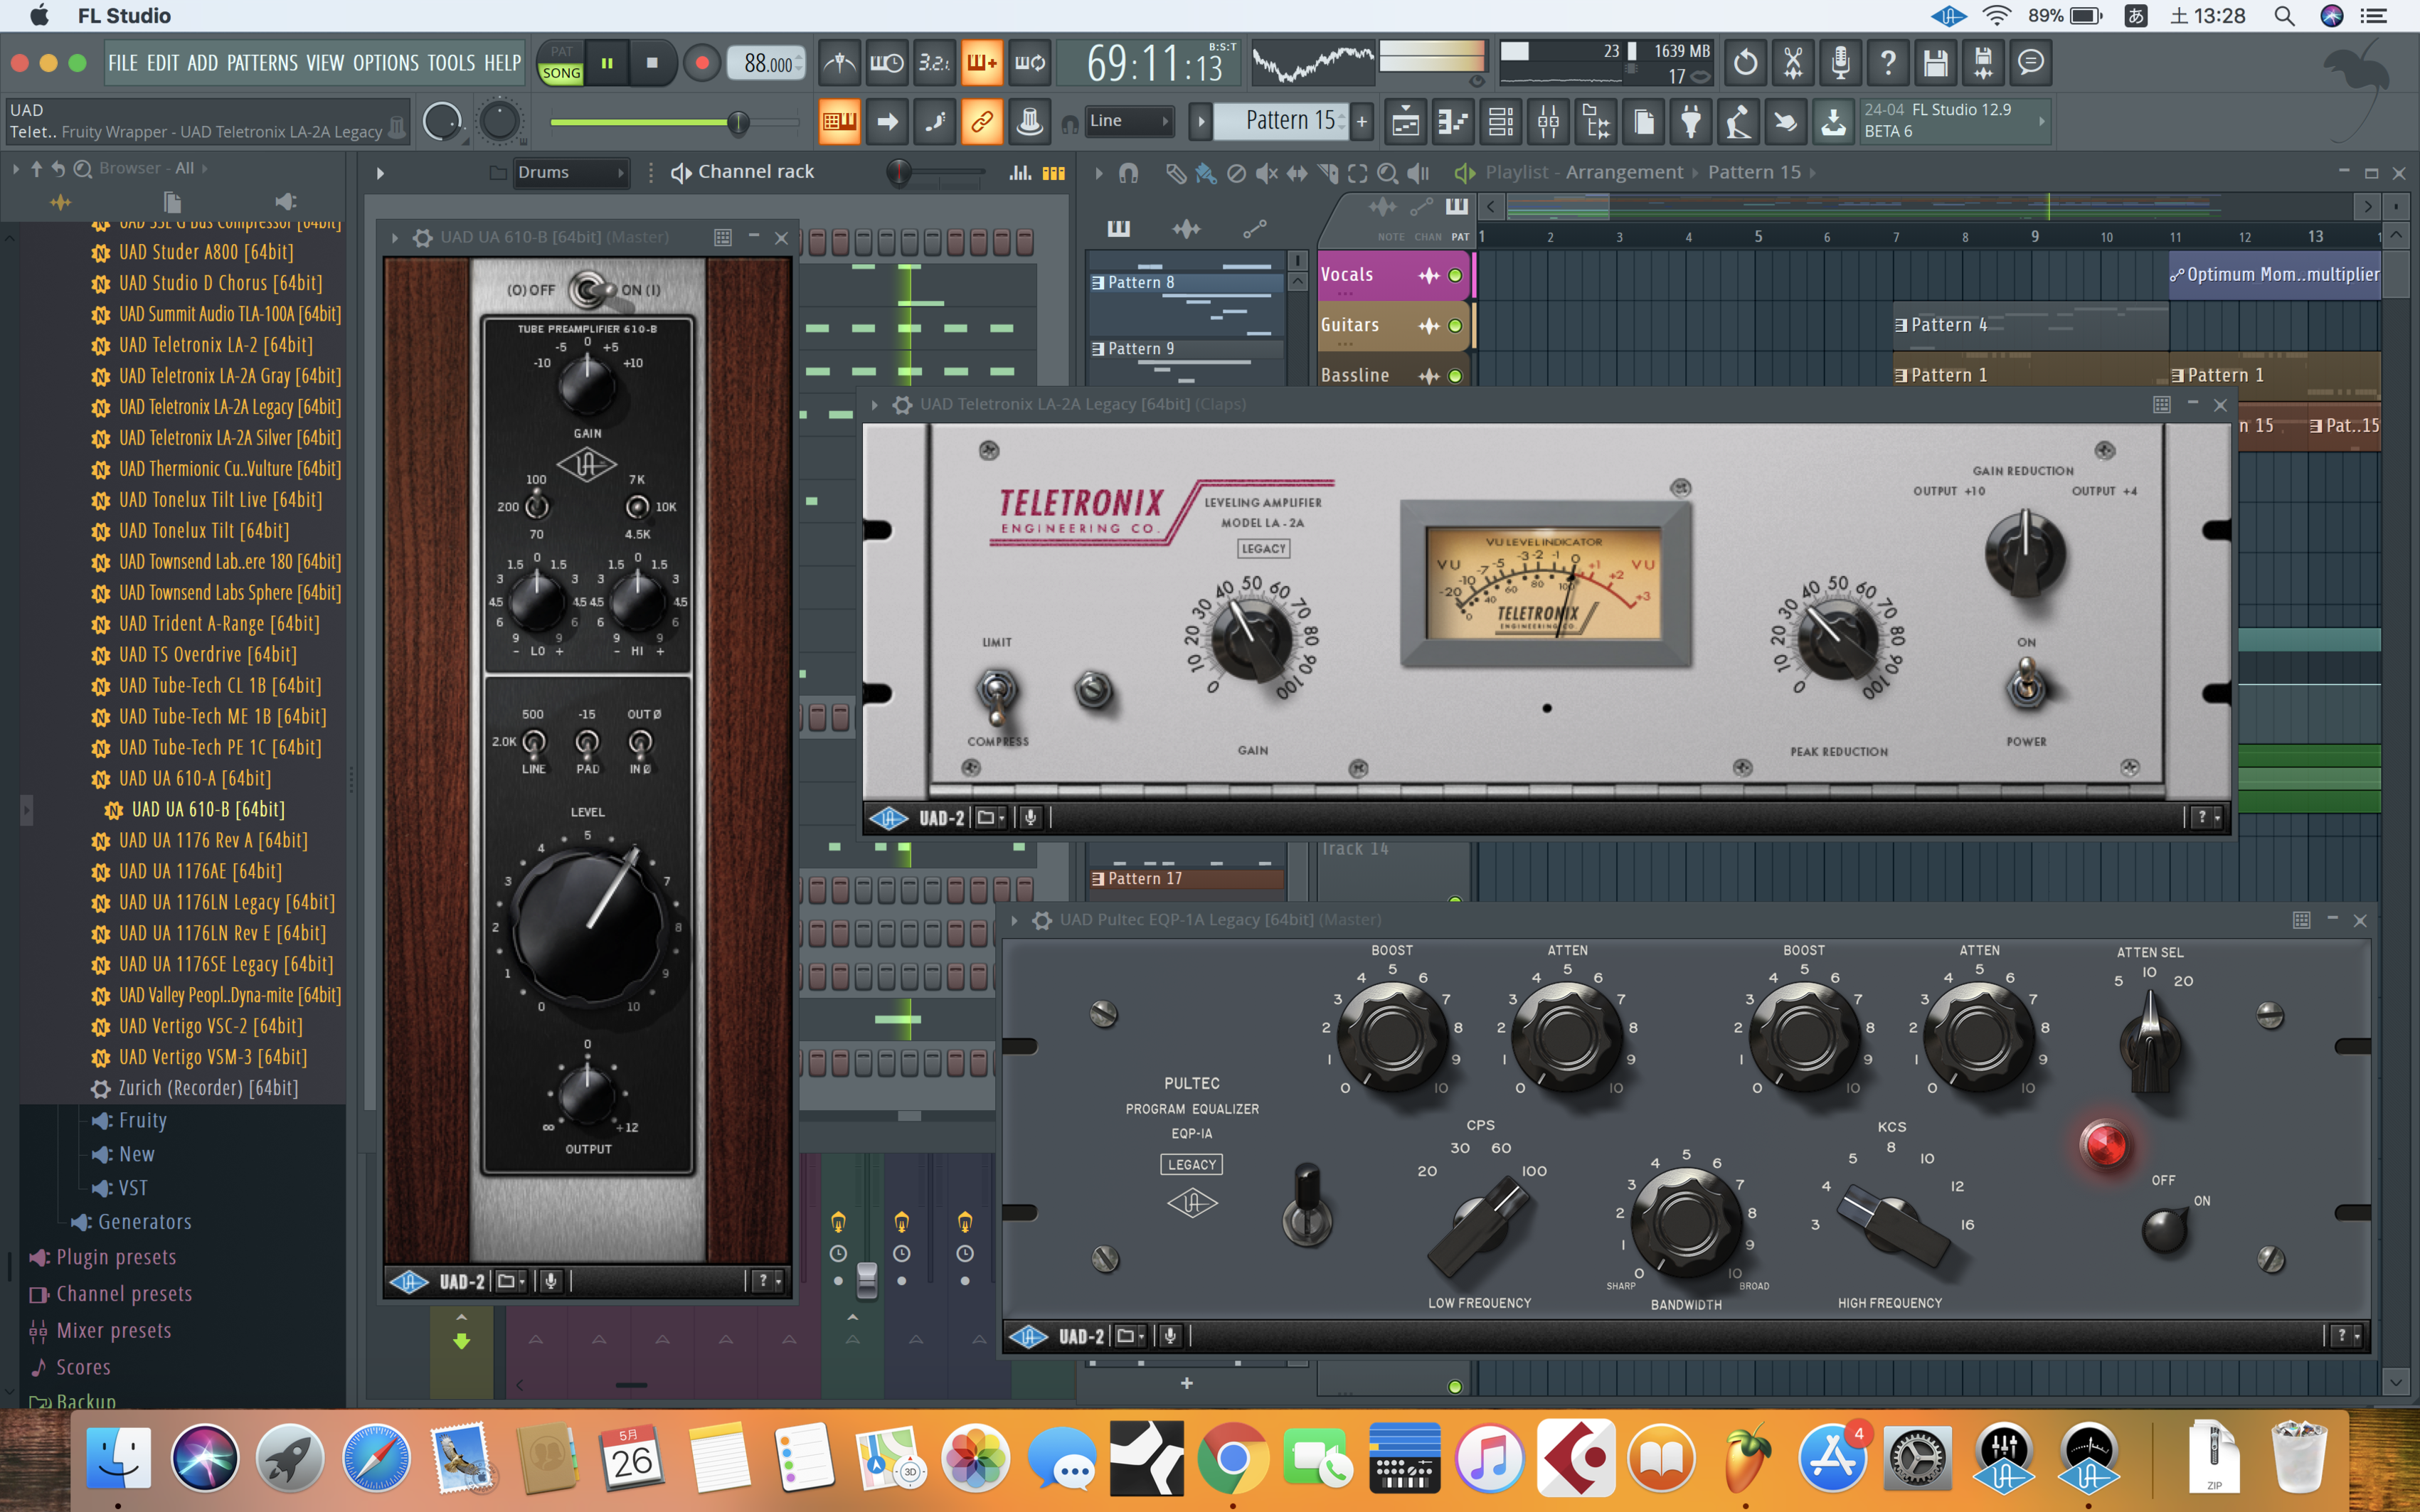Expand the UA 610-B plugin options arrow
Viewport: 2420px width, 1512px height.
395,238
